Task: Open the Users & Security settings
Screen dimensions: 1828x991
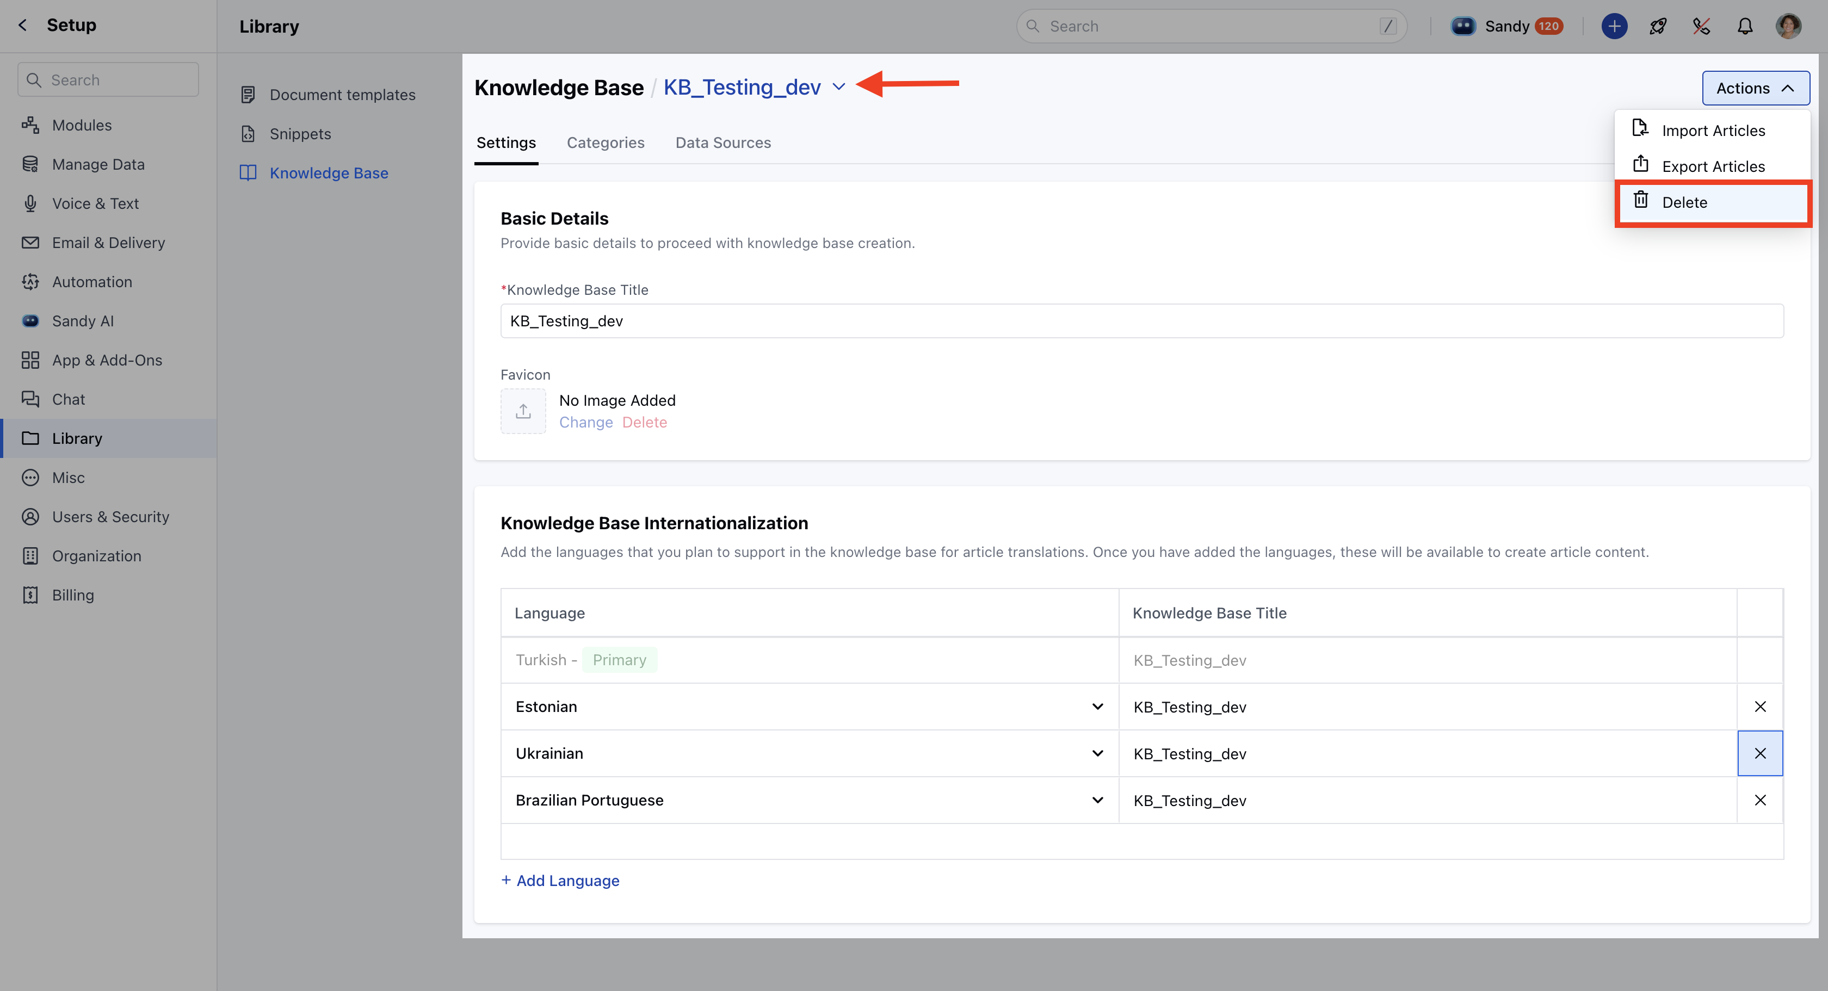Action: (x=110, y=516)
